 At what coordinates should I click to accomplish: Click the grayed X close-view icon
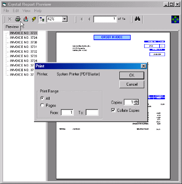[x=10, y=19]
